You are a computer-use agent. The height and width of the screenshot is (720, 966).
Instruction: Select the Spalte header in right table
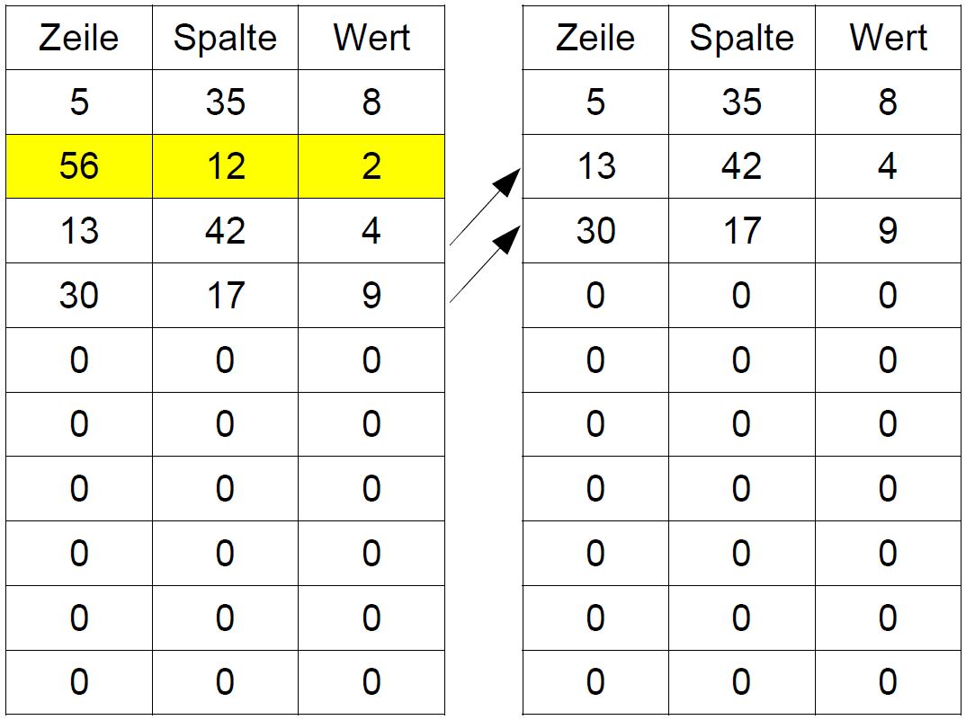tap(742, 38)
